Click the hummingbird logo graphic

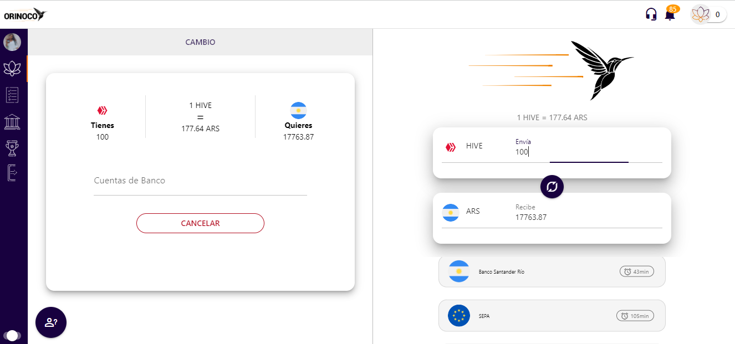(552, 70)
